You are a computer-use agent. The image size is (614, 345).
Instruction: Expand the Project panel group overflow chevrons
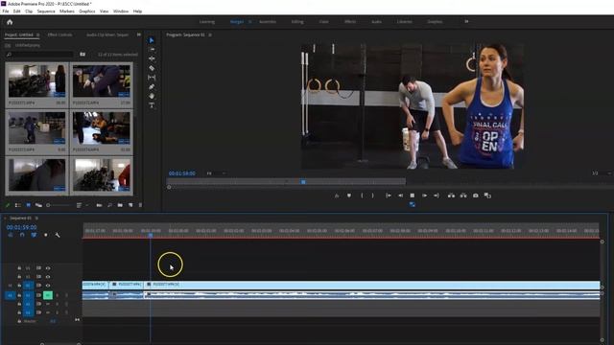coord(138,34)
